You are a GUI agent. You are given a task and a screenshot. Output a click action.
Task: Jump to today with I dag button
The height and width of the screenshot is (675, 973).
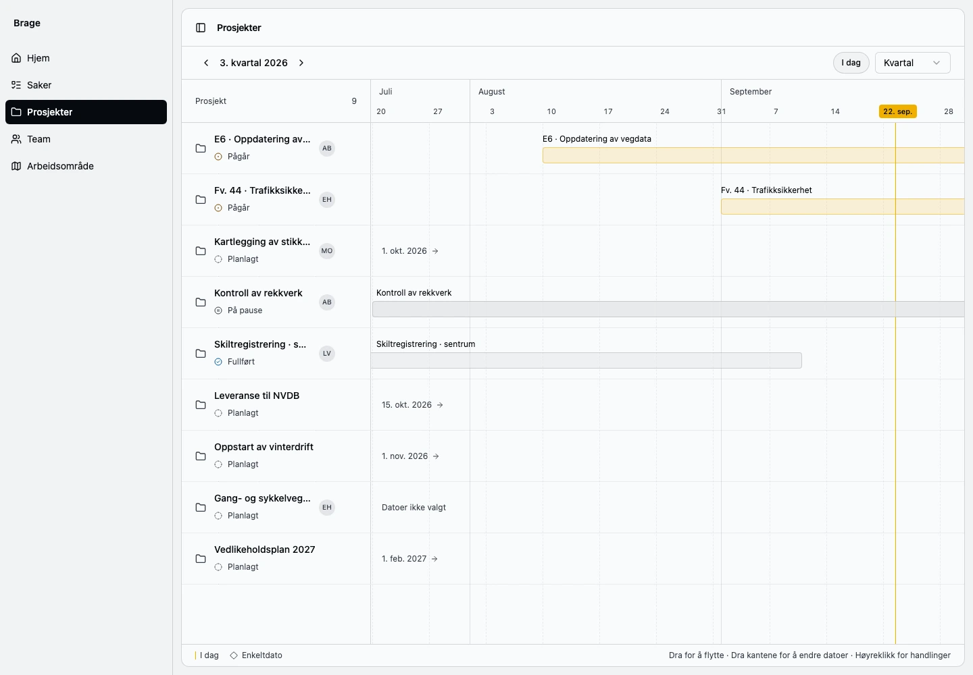point(851,63)
